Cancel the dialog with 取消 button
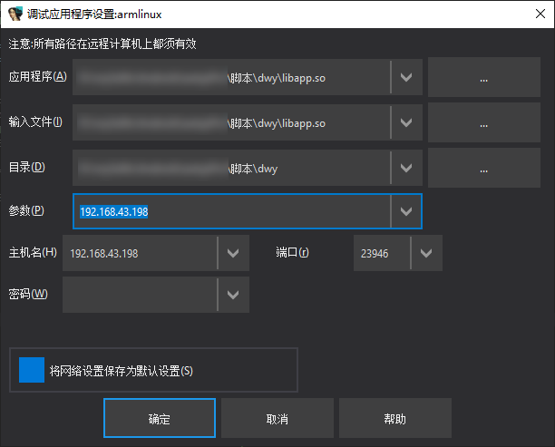 coord(277,418)
